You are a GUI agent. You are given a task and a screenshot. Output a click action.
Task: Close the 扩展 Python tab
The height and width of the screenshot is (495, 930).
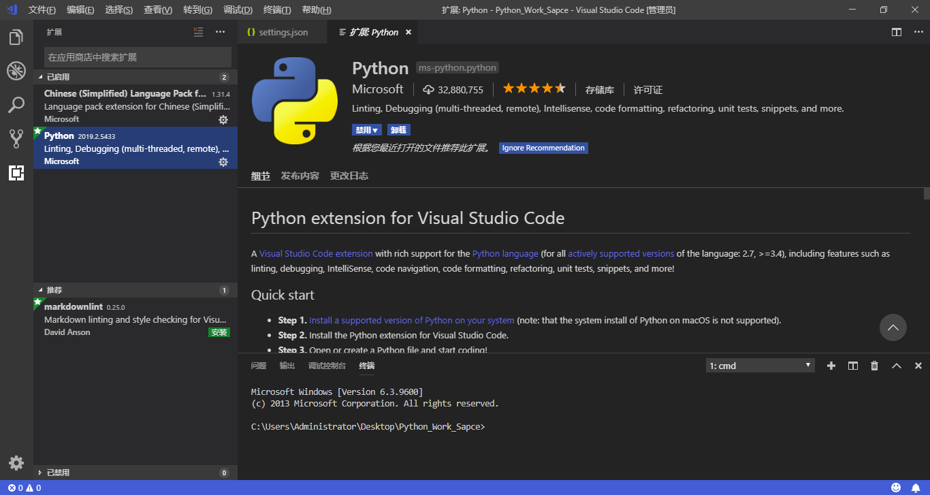(408, 32)
